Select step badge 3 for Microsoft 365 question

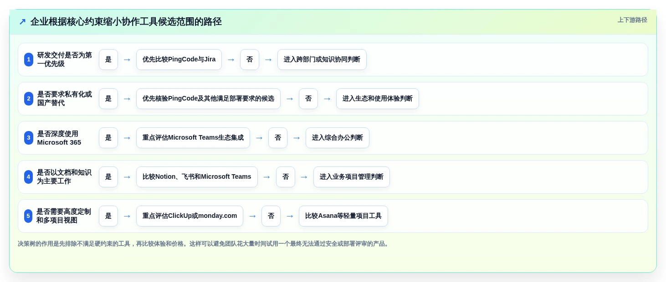[29, 138]
